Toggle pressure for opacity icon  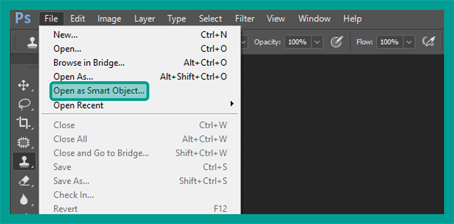click(x=337, y=42)
